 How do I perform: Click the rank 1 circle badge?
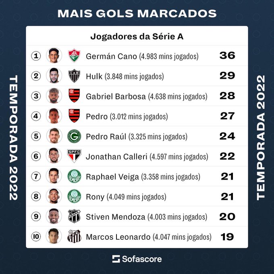(x=36, y=56)
